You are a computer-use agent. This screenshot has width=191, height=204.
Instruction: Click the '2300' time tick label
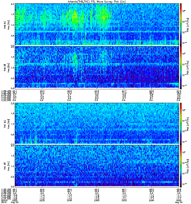click(x=97, y=200)
